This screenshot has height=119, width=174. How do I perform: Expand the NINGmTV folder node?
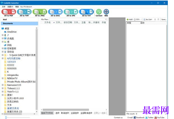tap(3, 78)
